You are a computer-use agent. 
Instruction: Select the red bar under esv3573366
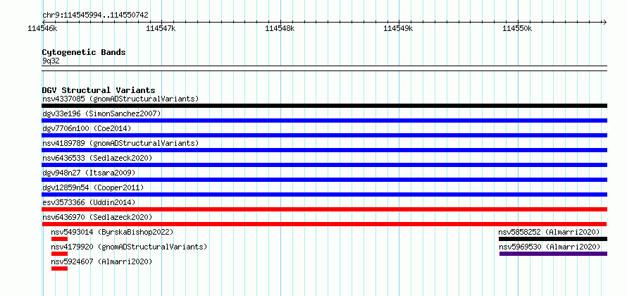324,209
